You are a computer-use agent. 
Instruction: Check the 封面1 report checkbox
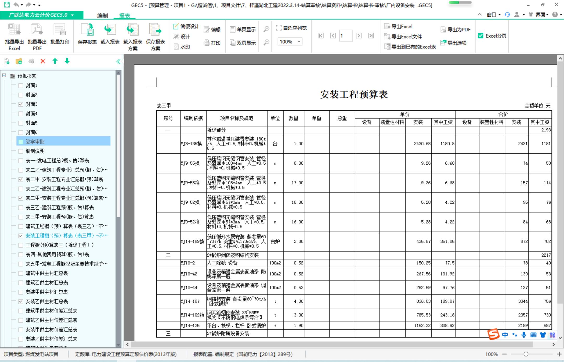coord(21,86)
